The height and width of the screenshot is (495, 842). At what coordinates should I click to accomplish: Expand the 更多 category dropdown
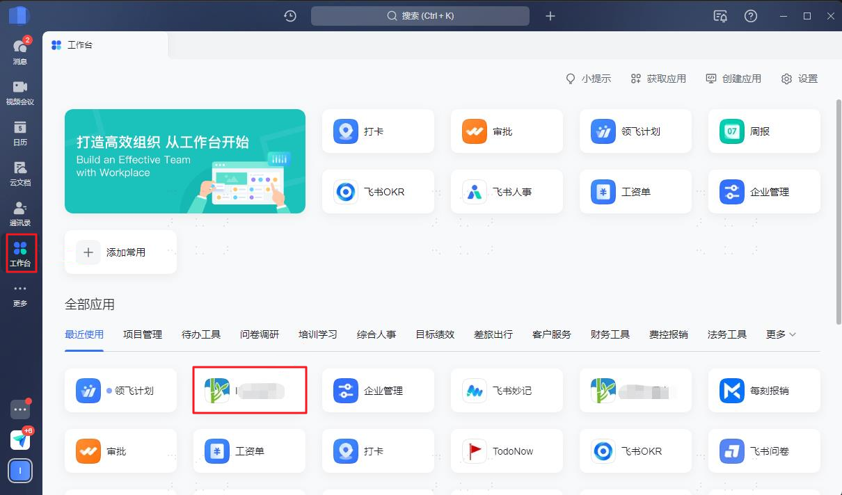[781, 334]
